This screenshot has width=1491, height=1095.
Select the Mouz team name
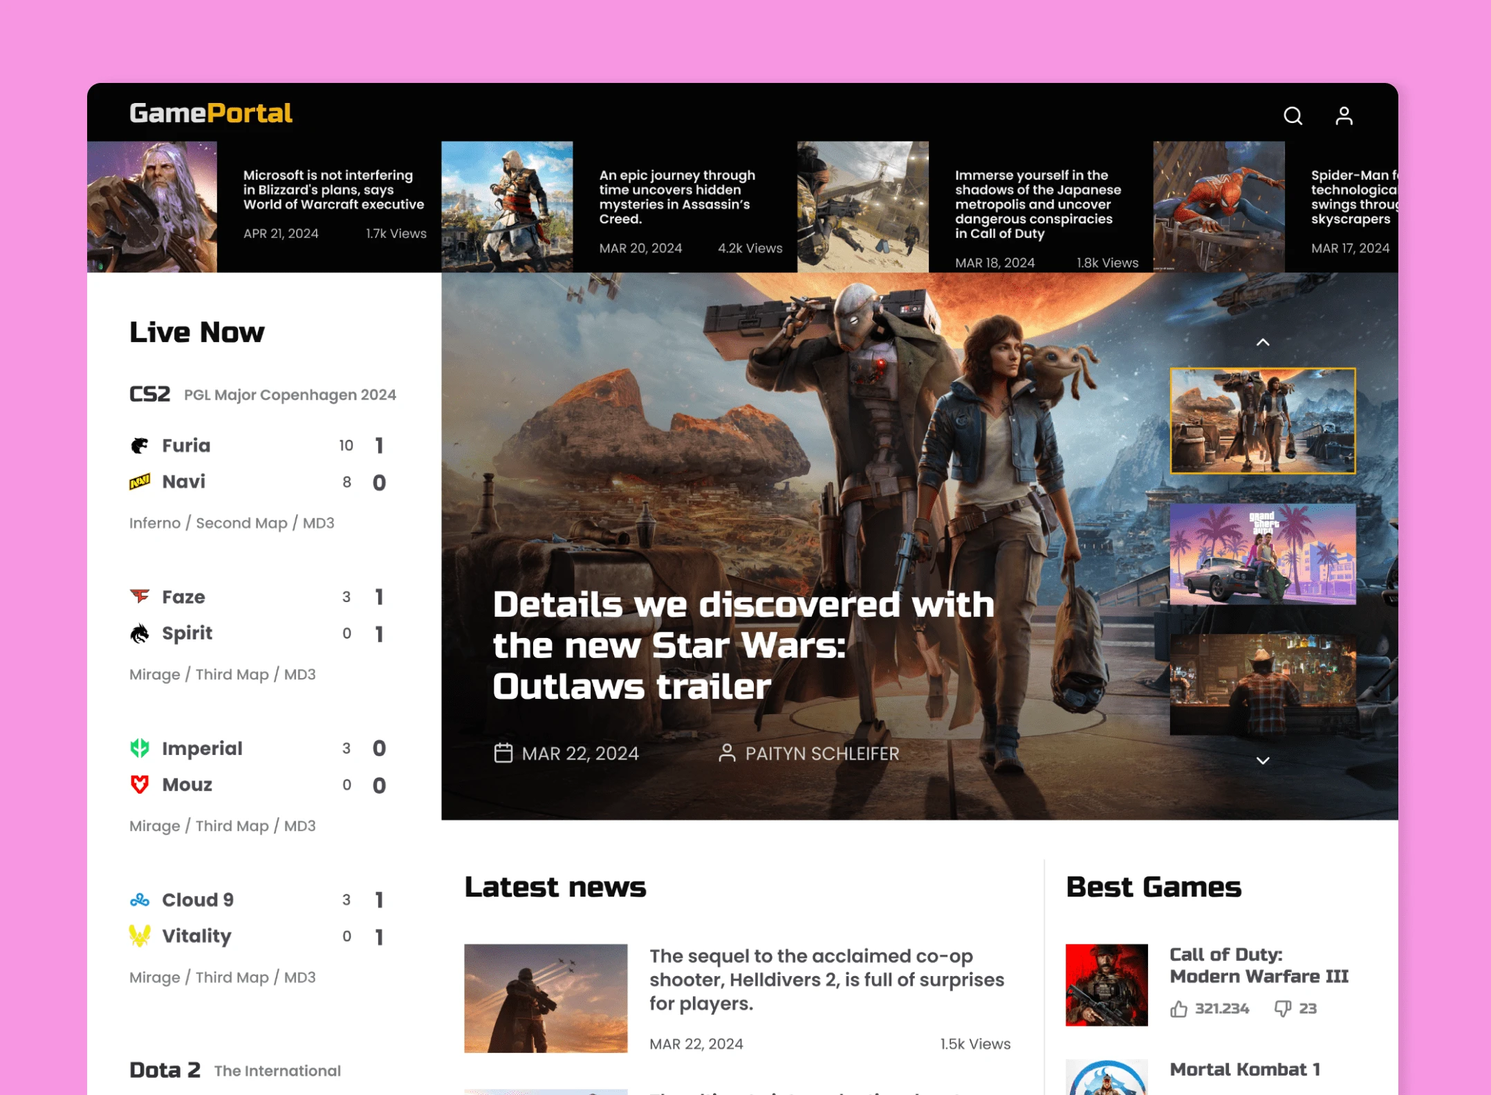[x=187, y=785]
